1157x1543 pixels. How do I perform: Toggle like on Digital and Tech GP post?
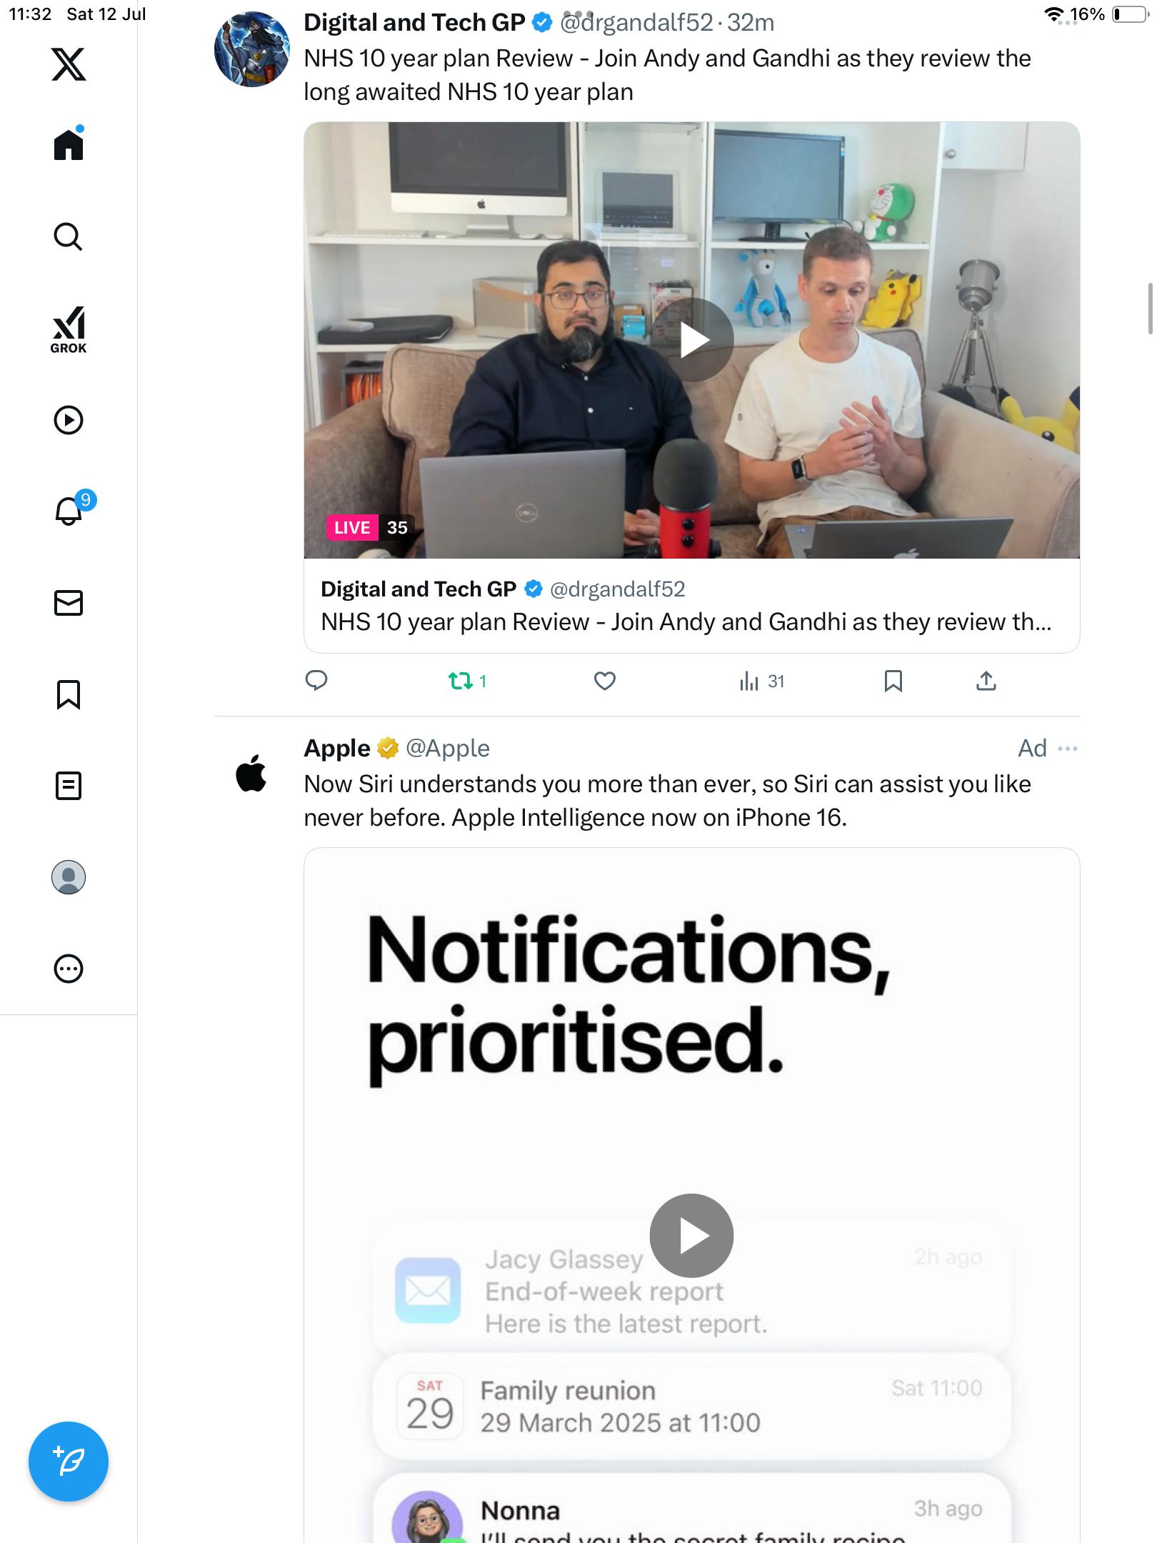coord(605,681)
